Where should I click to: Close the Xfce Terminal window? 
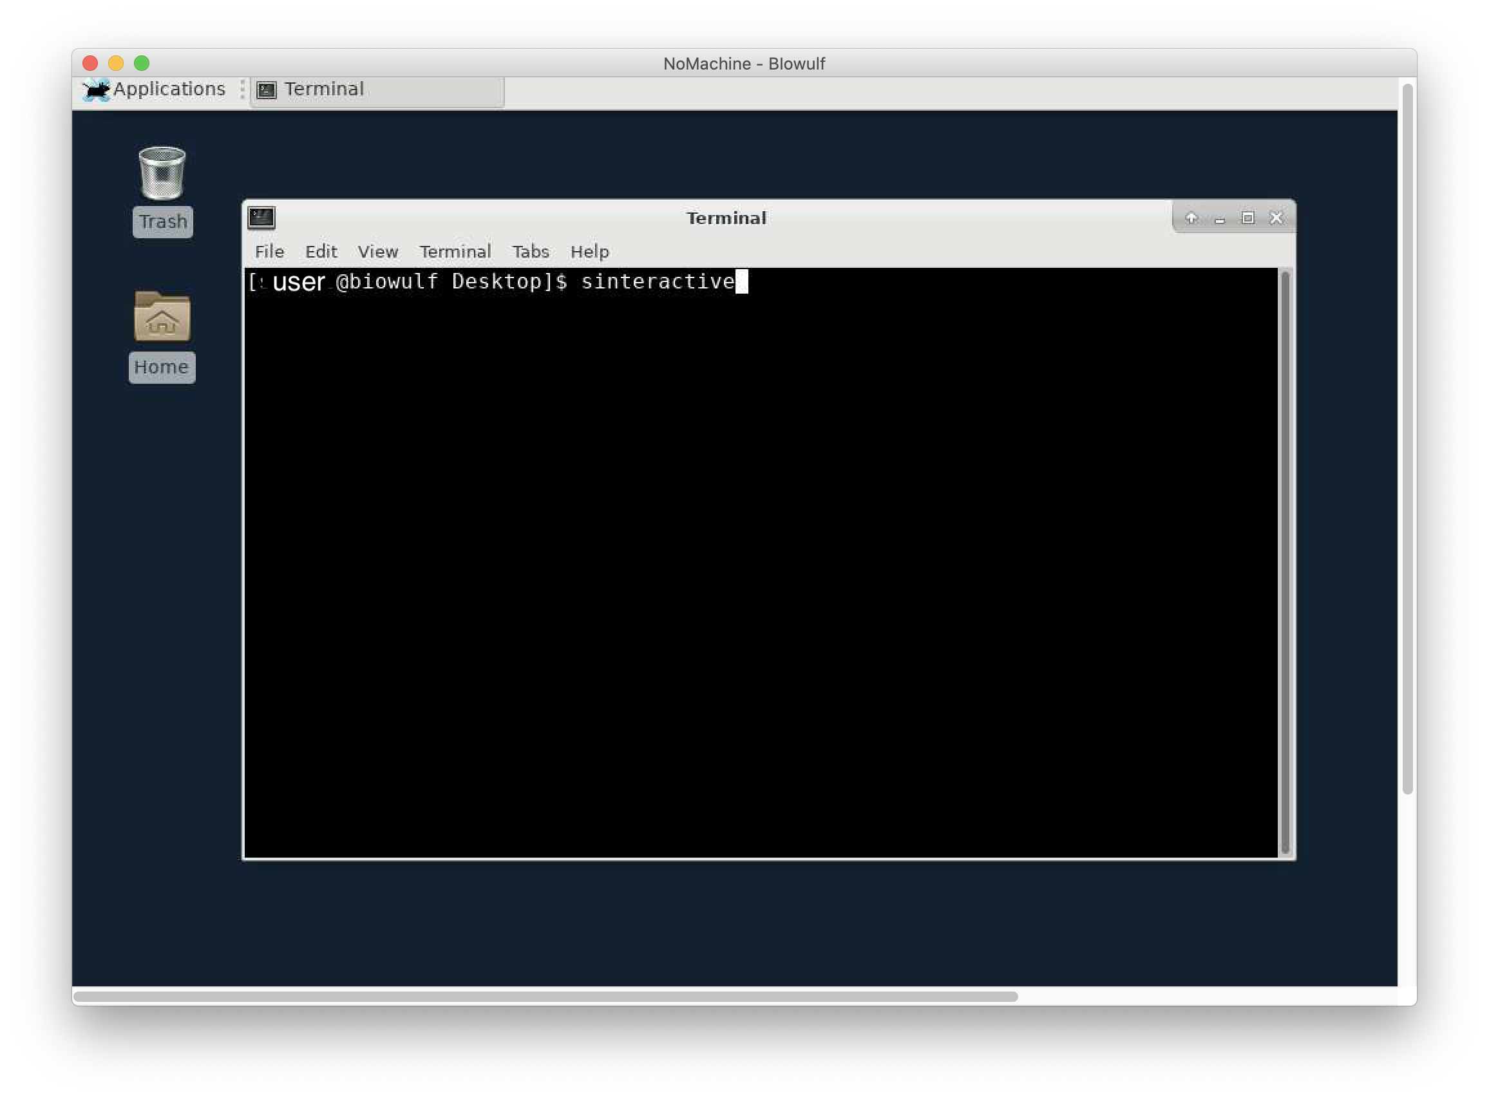click(1276, 218)
